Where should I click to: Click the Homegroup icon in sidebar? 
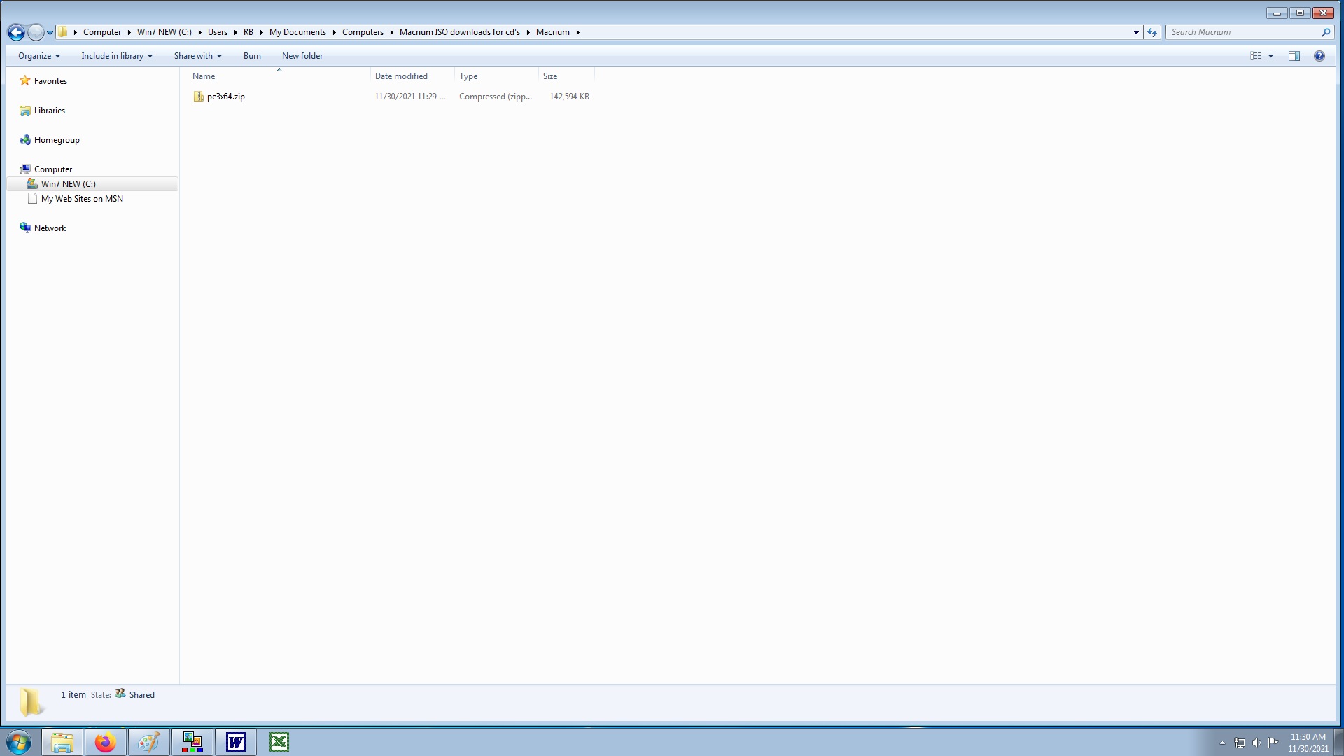(25, 140)
